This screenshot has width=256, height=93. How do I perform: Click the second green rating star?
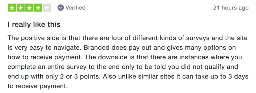tap(20, 8)
